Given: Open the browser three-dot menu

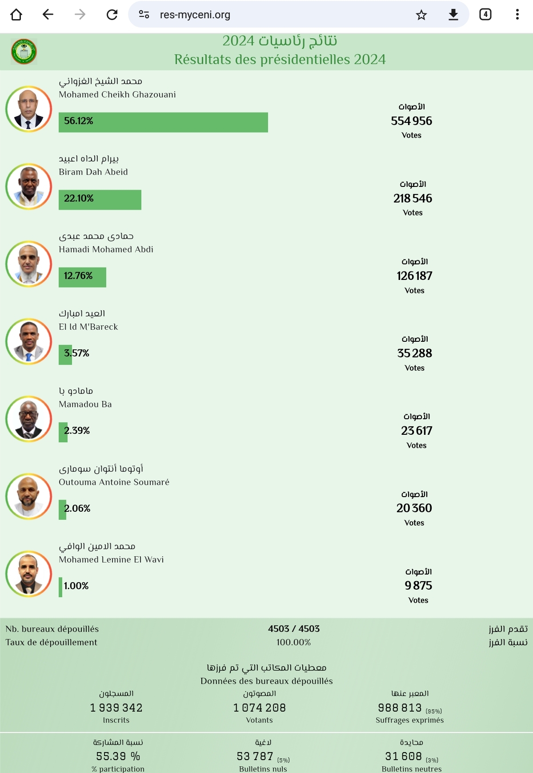Looking at the screenshot, I should point(517,15).
